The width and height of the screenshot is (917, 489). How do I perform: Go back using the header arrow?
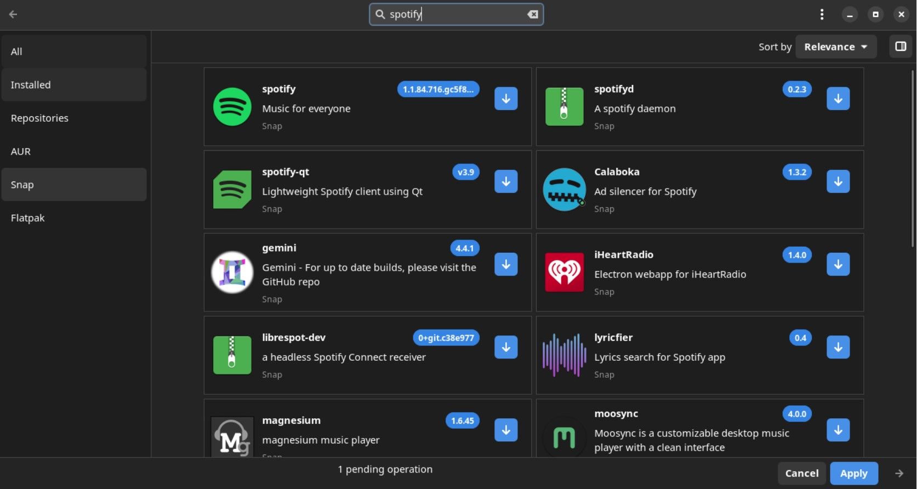pyautogui.click(x=13, y=14)
